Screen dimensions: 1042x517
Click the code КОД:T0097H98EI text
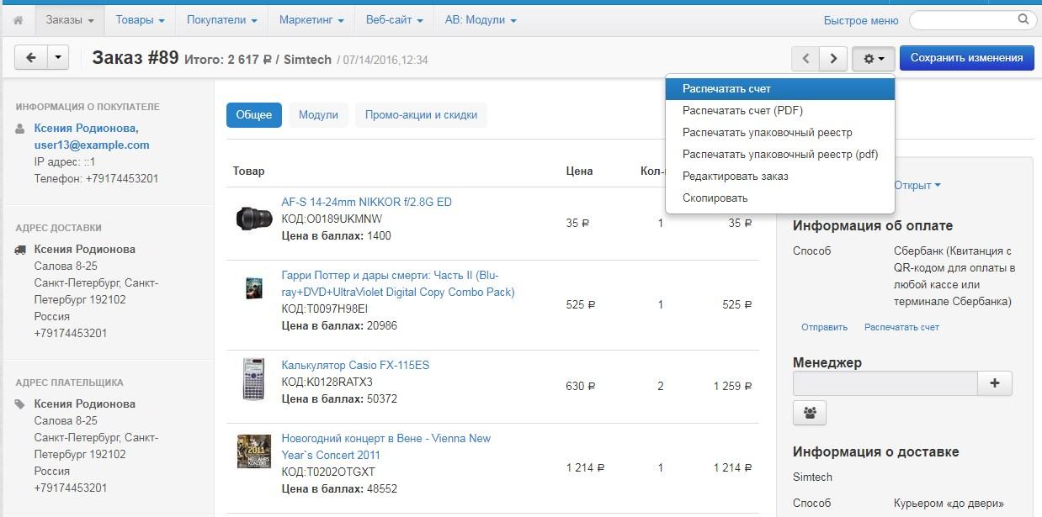pos(324,309)
